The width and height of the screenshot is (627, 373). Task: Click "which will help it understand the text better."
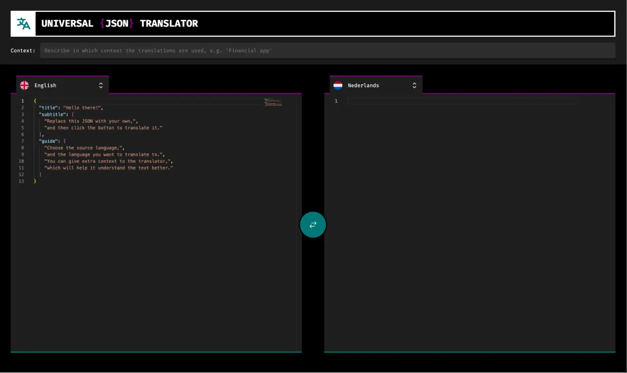109,168
